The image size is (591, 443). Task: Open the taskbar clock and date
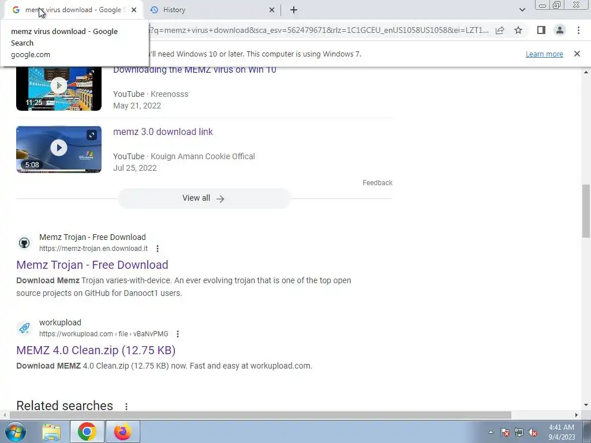click(561, 432)
